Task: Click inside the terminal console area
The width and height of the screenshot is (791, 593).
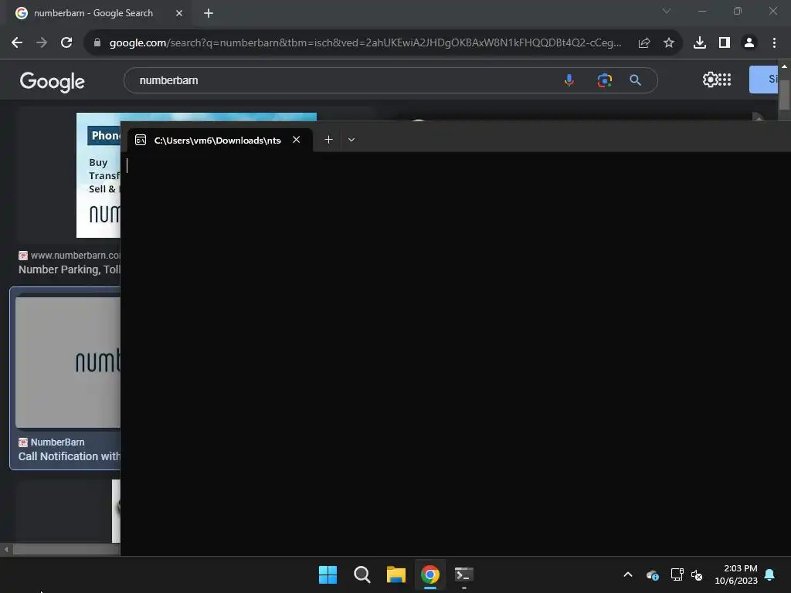Action: pos(455,353)
